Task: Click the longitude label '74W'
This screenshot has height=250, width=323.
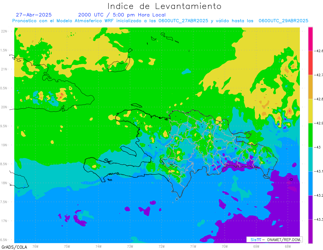Action: point(98,246)
